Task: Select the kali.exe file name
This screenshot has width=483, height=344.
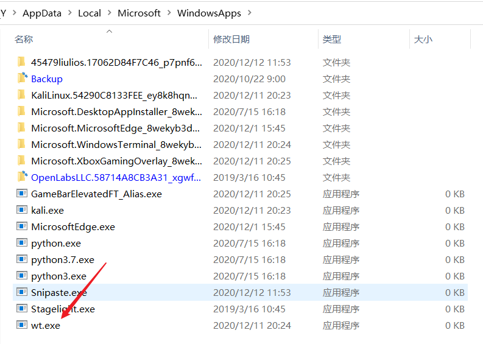Action: pos(48,210)
